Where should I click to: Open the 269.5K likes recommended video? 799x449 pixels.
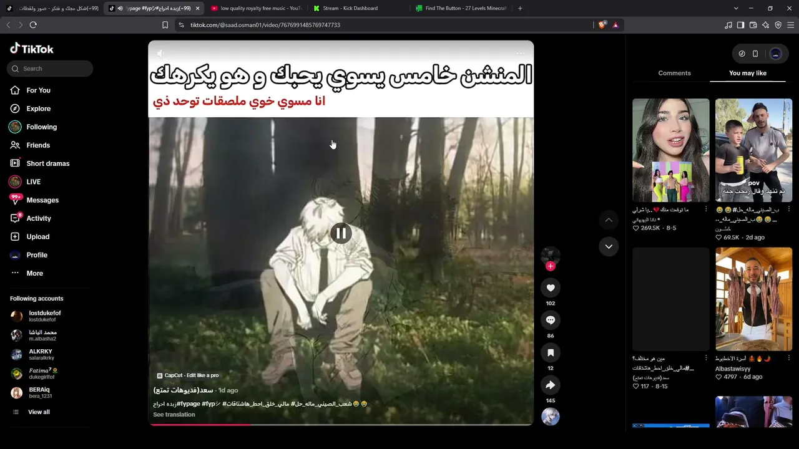[671, 150]
